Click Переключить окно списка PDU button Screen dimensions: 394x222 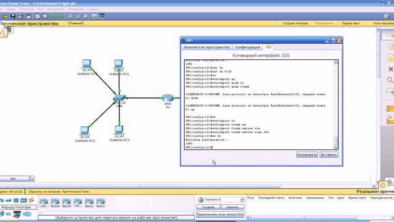pyautogui.click(x=220, y=215)
